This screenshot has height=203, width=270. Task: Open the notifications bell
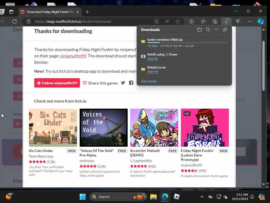point(252,197)
